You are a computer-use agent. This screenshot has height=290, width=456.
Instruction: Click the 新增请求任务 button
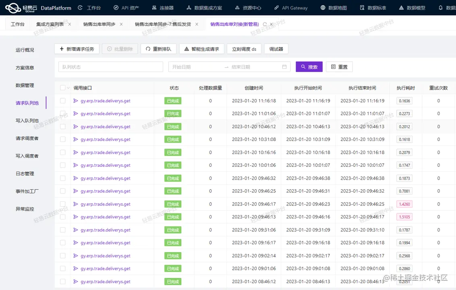(x=77, y=49)
